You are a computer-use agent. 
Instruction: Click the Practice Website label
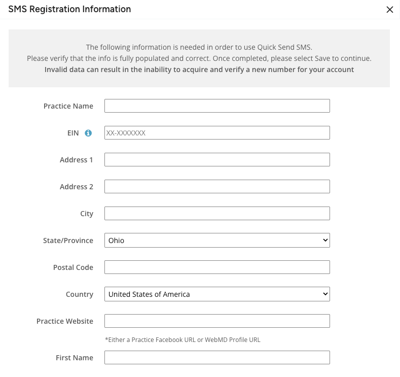(65, 321)
